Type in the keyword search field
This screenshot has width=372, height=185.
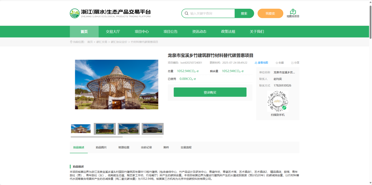(212, 13)
